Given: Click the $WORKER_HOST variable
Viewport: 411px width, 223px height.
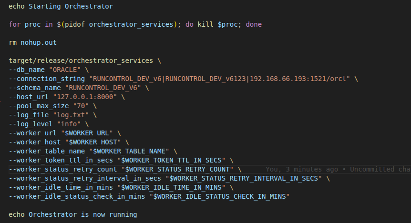Looking at the screenshot, I should pyautogui.click(x=93, y=142).
